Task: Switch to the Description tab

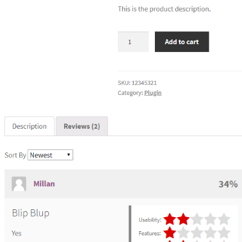Action: click(x=30, y=126)
